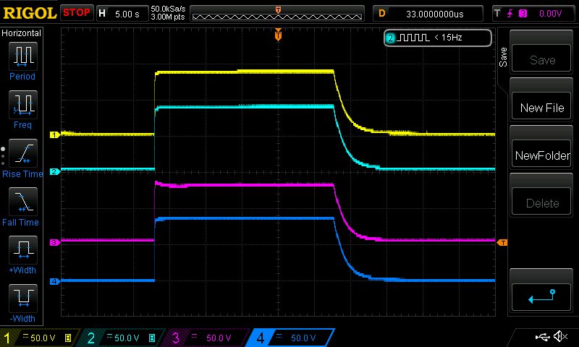Click the blue channel 4 ground marker
The image size is (579, 347).
[x=55, y=281]
